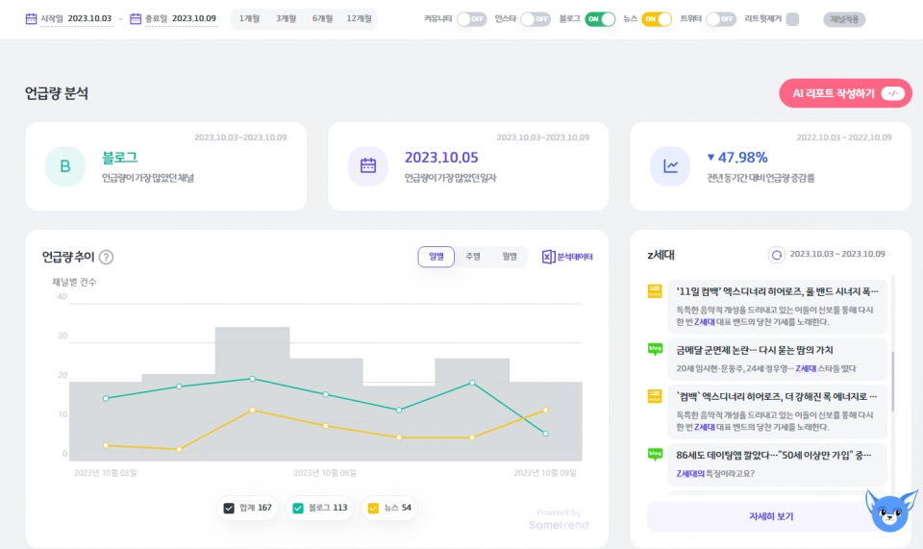
Task: Click the 채널적용 button
Action: pyautogui.click(x=844, y=19)
